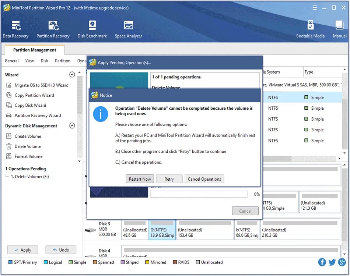The height and width of the screenshot is (276, 350).
Task: Click the Restart Now button
Action: click(x=140, y=179)
